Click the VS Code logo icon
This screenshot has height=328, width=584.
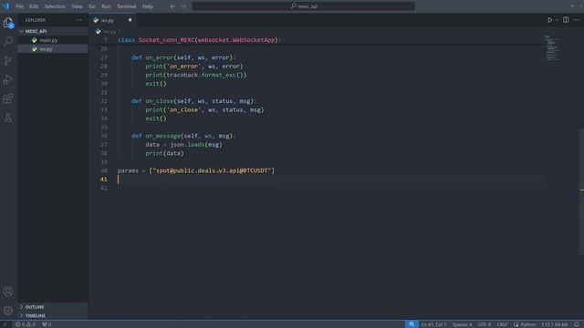[x=6, y=6]
